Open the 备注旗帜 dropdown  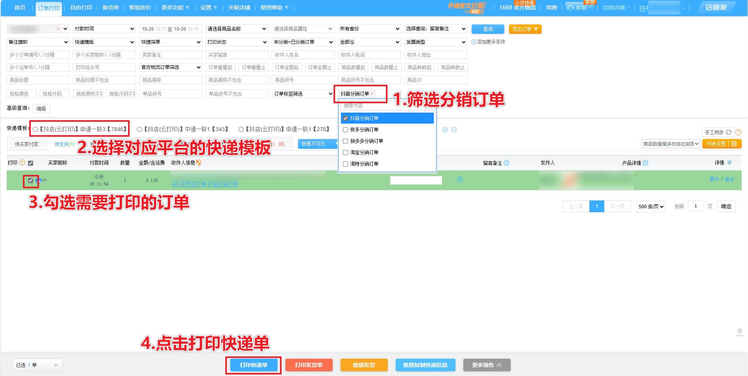[x=38, y=42]
